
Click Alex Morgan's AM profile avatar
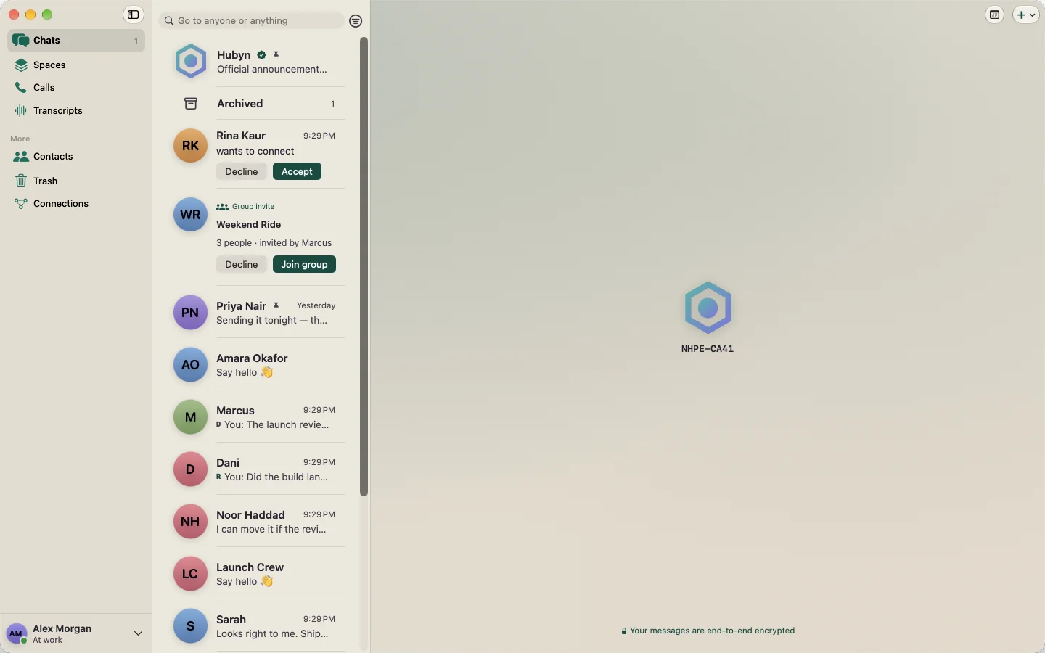(16, 633)
